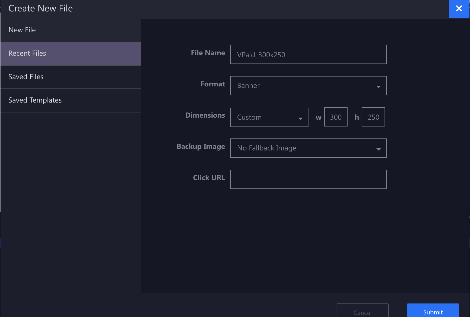Open Saved Templates section

click(x=71, y=100)
